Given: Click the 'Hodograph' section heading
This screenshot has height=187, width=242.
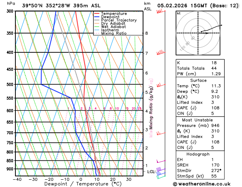Looking at the screenshot, I should coord(198,154).
